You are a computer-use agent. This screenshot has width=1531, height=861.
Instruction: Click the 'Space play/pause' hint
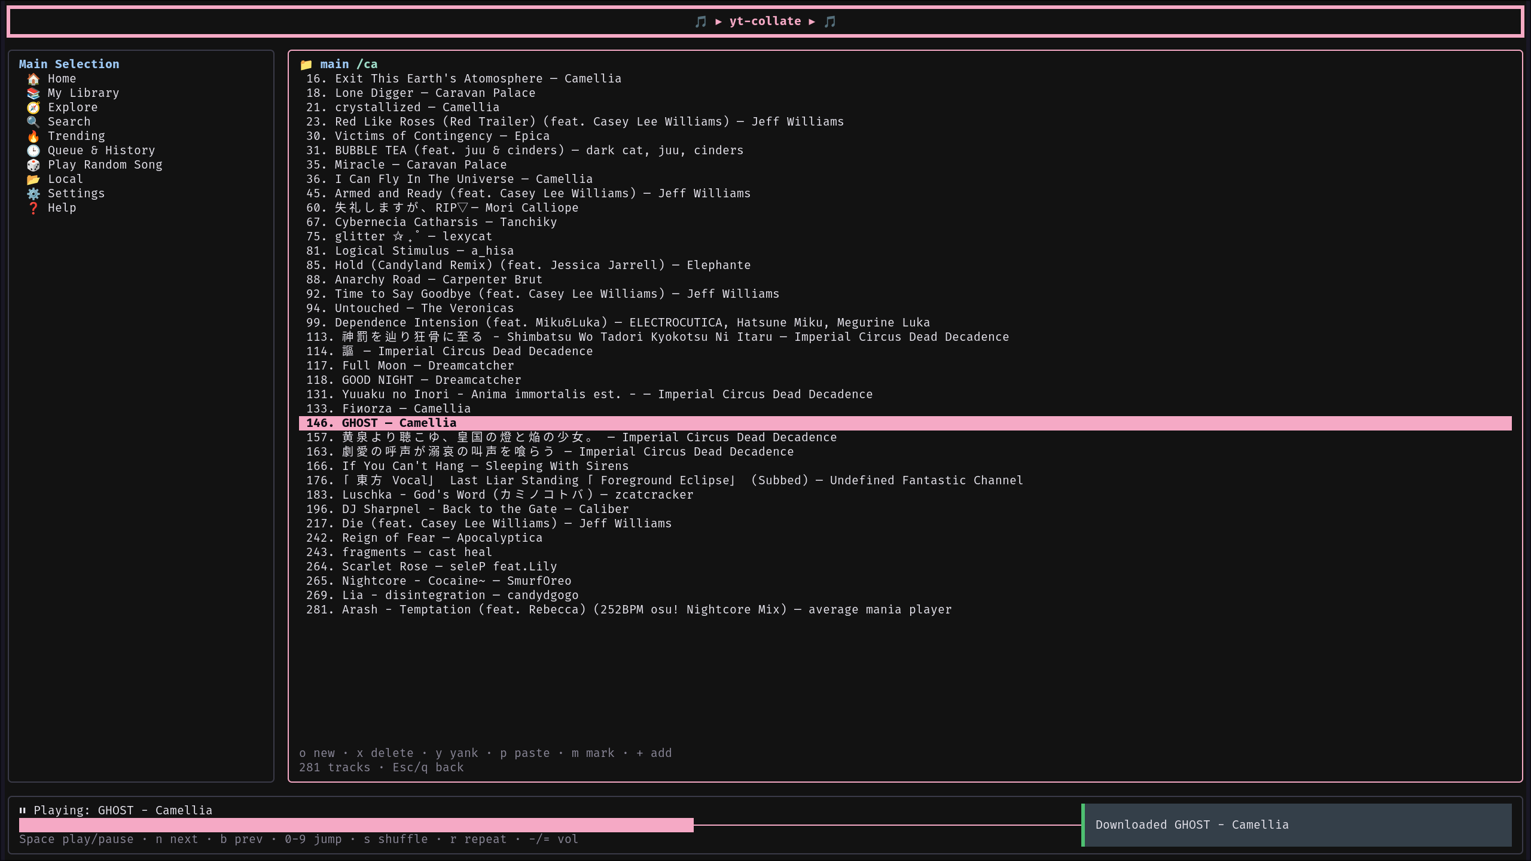(x=77, y=839)
